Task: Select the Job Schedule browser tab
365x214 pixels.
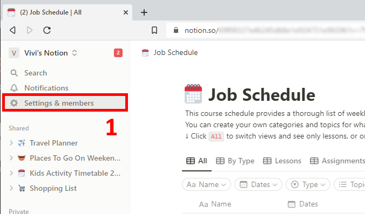Action: [x=67, y=12]
